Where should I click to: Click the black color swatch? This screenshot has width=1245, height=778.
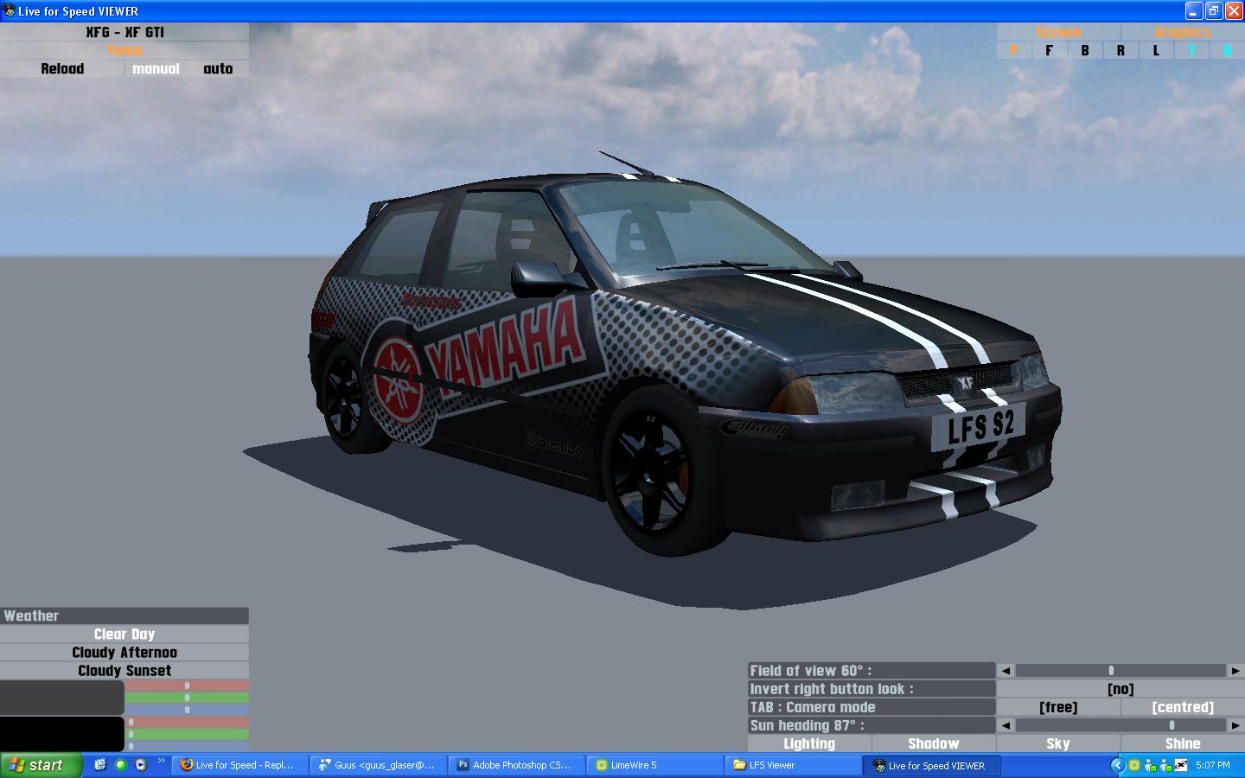[x=62, y=734]
